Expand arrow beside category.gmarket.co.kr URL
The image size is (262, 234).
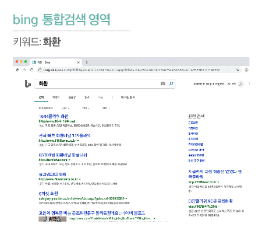click(x=126, y=198)
